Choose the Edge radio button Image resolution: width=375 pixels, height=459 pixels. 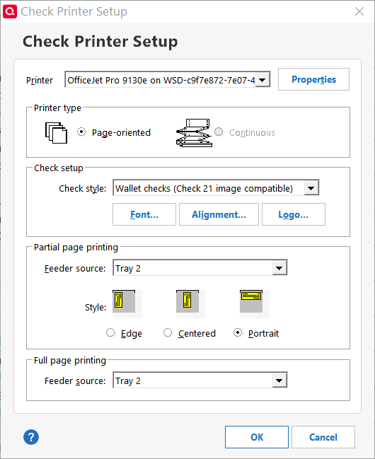pos(110,333)
